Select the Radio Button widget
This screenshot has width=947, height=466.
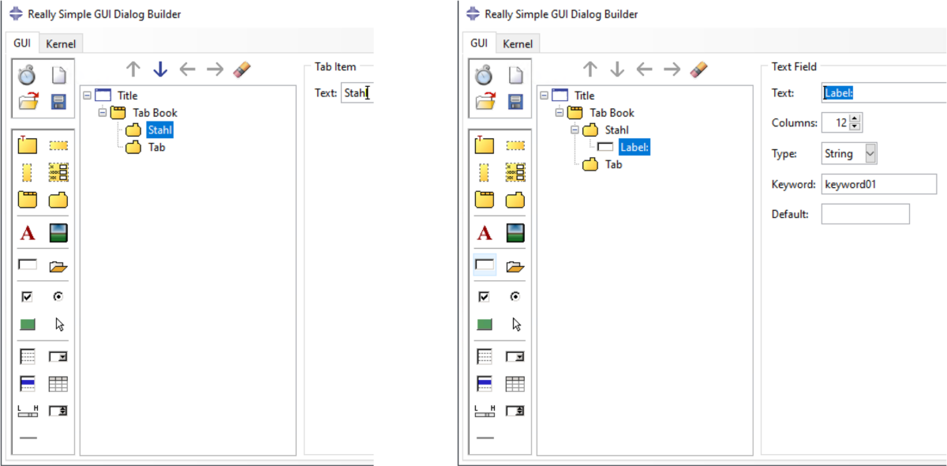58,296
